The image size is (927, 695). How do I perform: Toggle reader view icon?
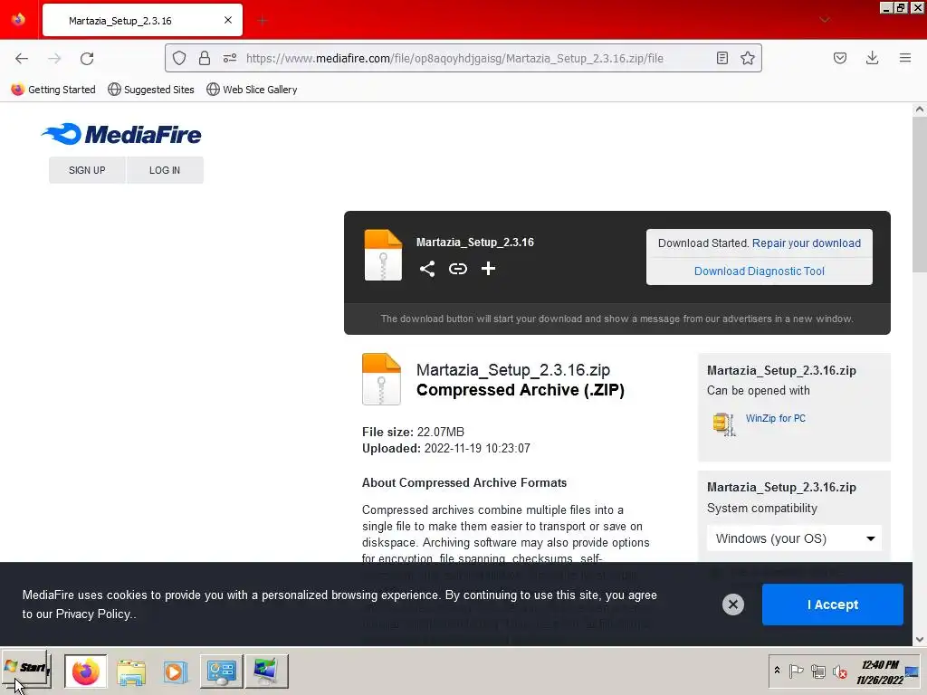(722, 58)
